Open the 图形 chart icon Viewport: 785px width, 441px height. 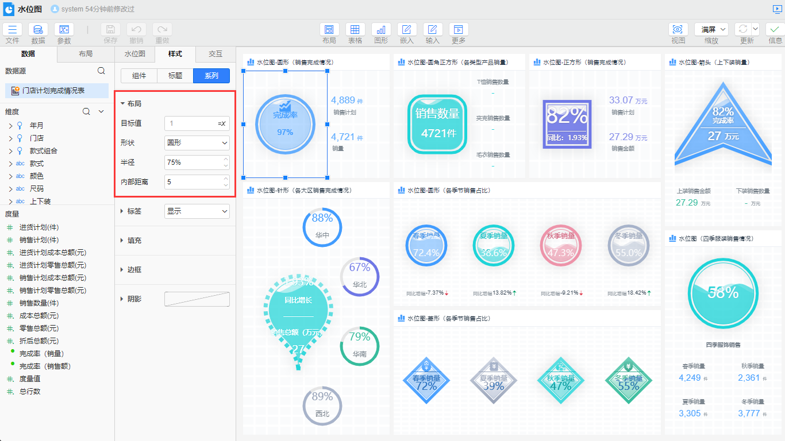pos(381,30)
